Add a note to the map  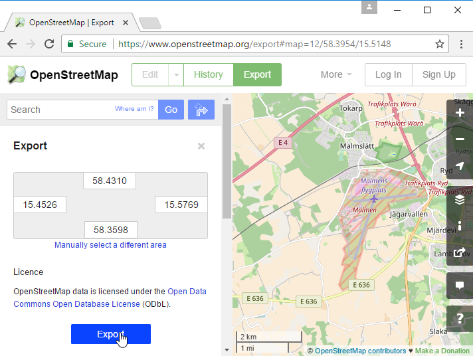tap(460, 286)
